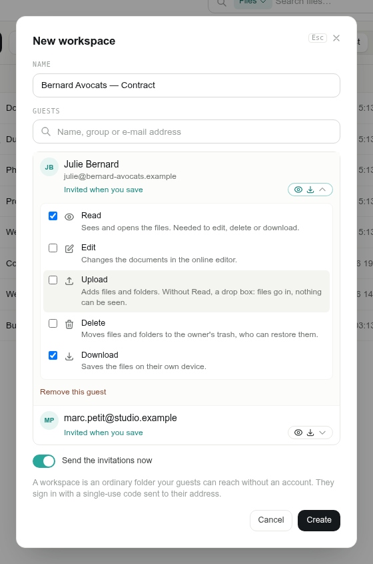Viewport: 373px width, 564px height.
Task: Click "Invited when you save" under marc.petit
Action: pyautogui.click(x=103, y=433)
